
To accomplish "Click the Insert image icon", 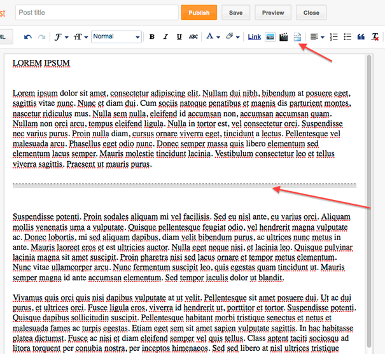I will click(x=270, y=37).
